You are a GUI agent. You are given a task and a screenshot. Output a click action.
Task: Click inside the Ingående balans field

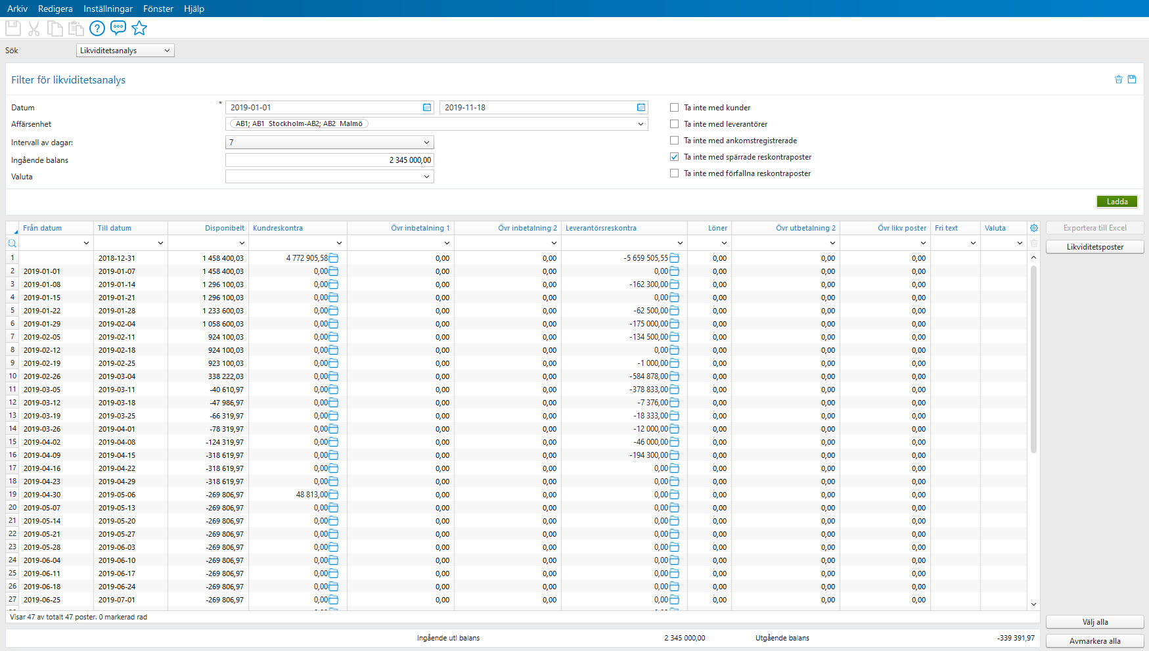click(328, 160)
